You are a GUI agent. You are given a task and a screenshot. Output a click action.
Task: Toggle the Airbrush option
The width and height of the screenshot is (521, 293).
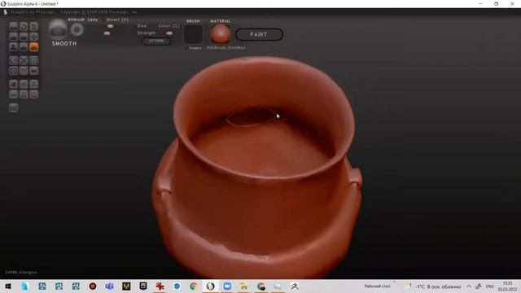76,20
